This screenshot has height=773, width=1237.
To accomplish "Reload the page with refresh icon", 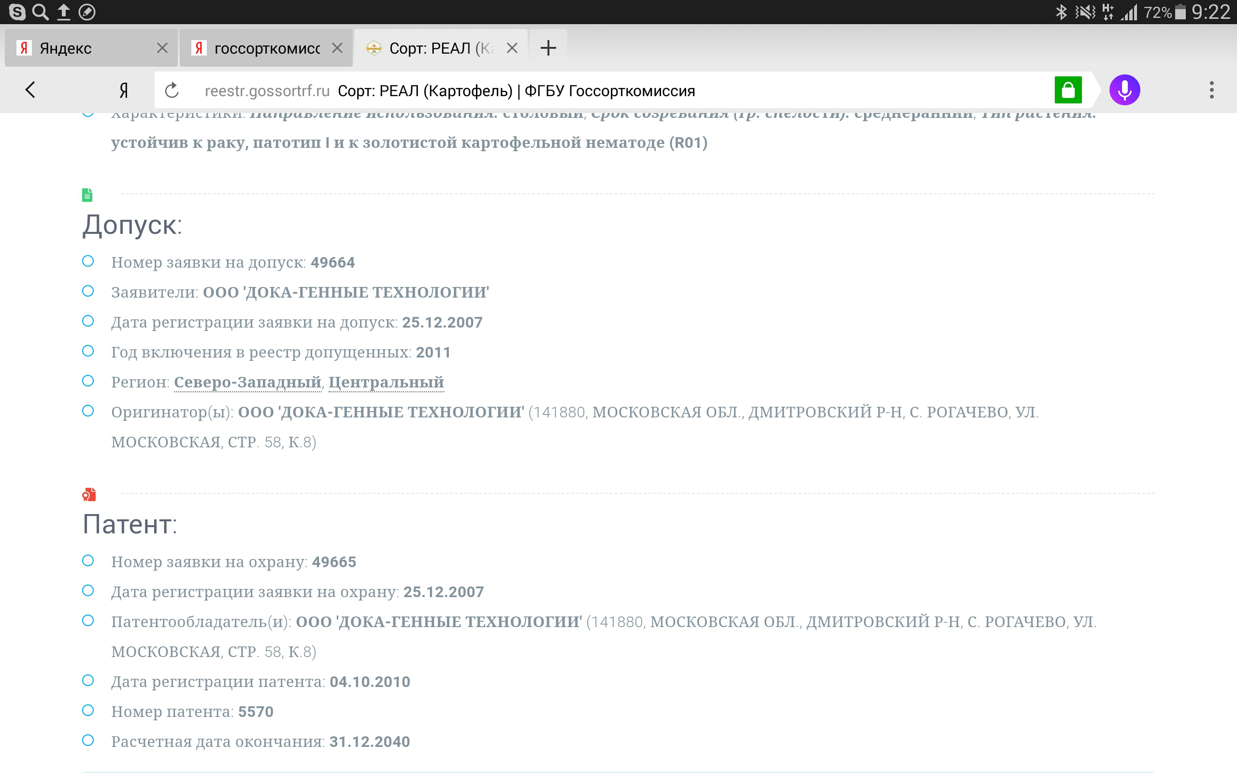I will 172,90.
